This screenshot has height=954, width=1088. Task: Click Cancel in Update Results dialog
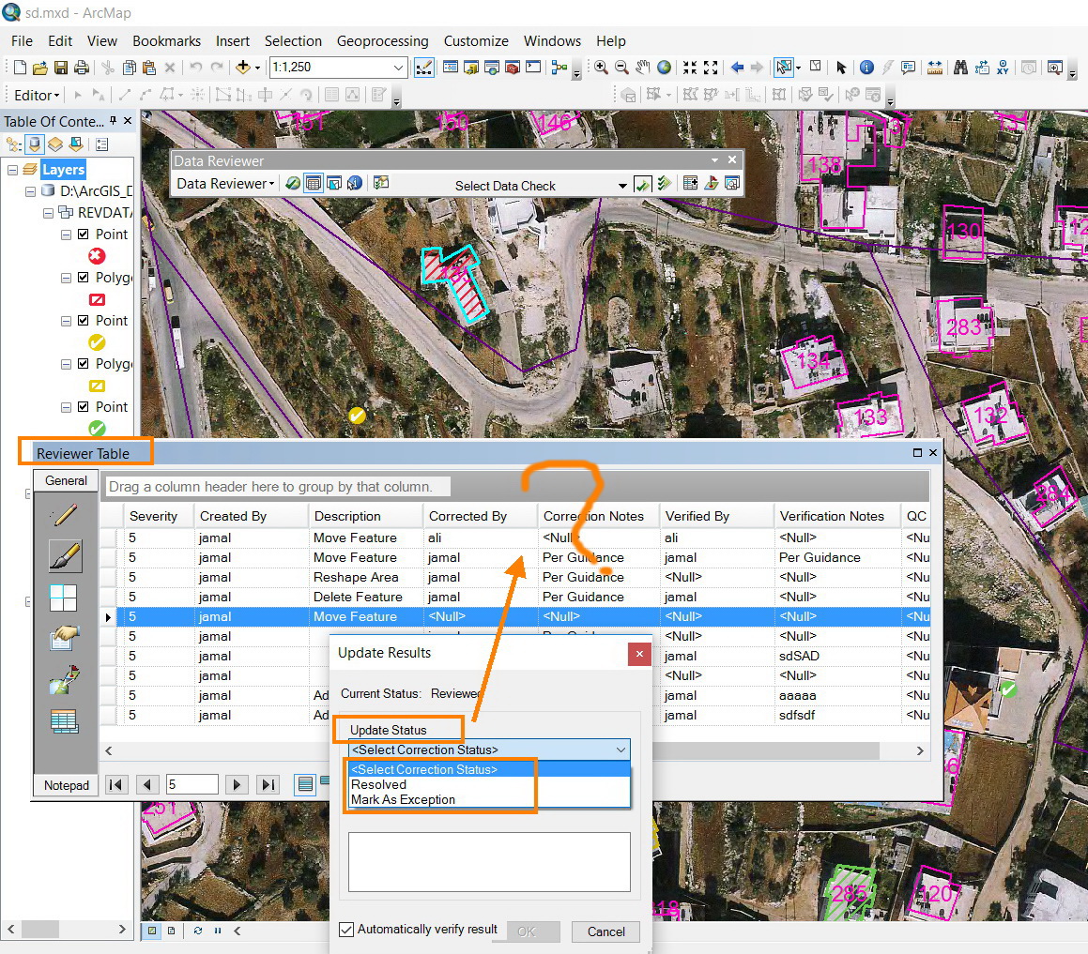coord(605,931)
